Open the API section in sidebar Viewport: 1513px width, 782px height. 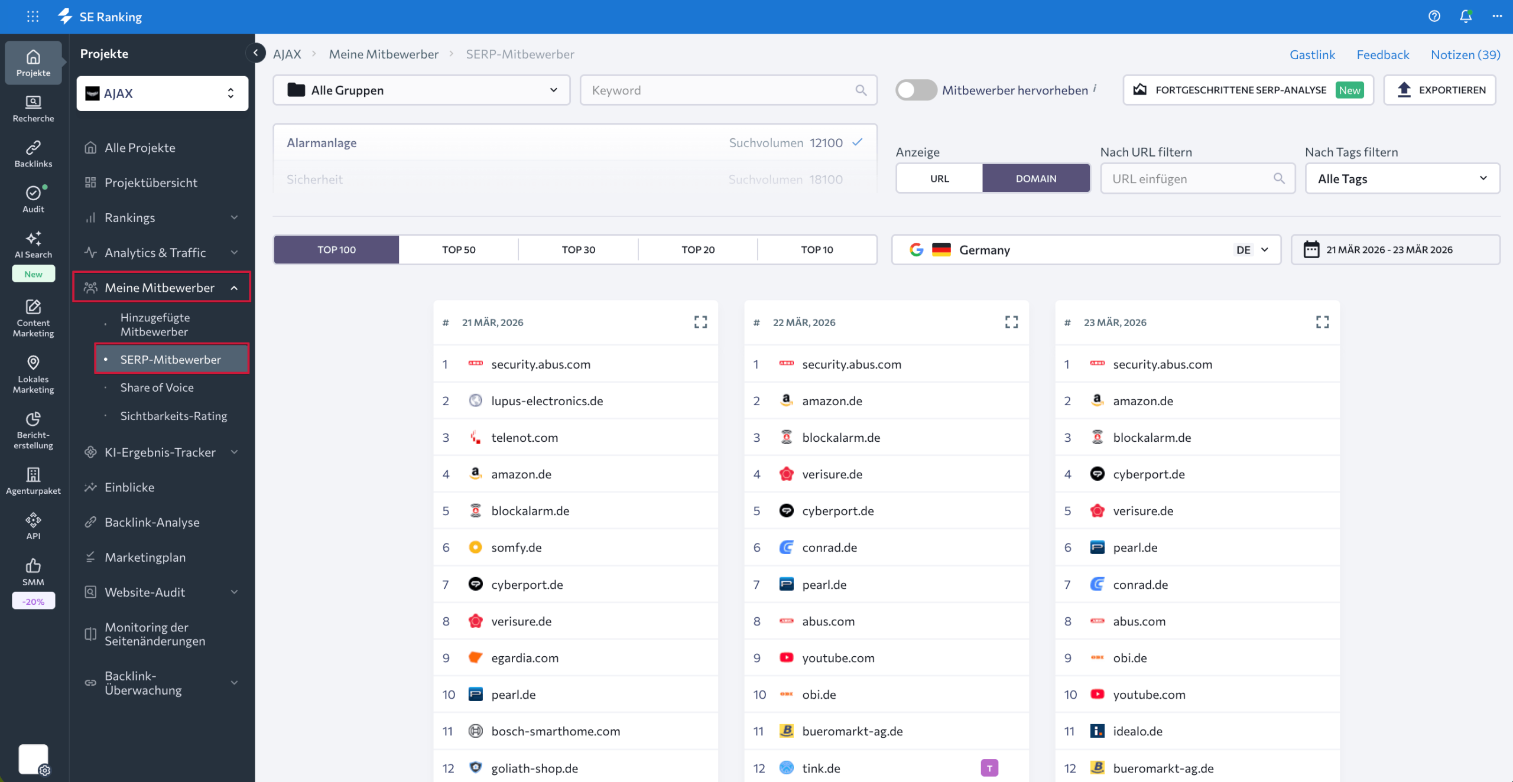(x=33, y=524)
